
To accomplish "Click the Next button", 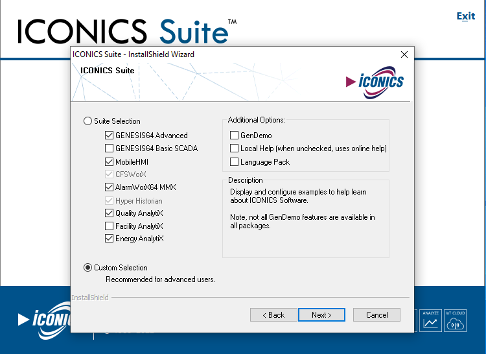I will pos(321,315).
